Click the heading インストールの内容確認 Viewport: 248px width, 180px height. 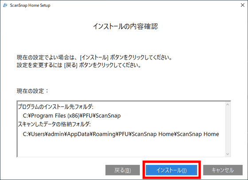click(125, 26)
